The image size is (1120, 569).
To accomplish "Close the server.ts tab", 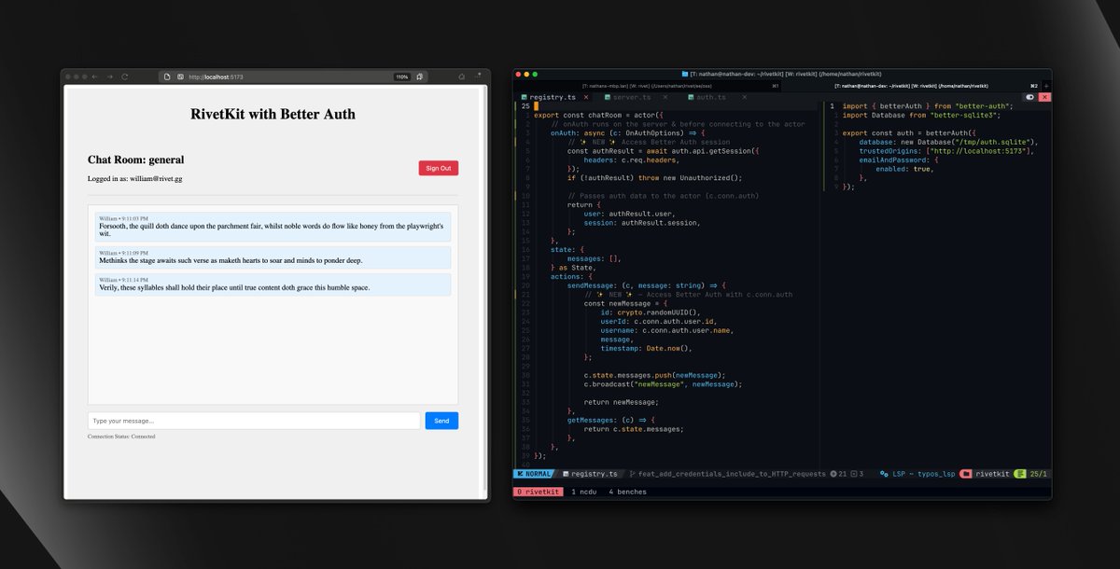I will [665, 97].
